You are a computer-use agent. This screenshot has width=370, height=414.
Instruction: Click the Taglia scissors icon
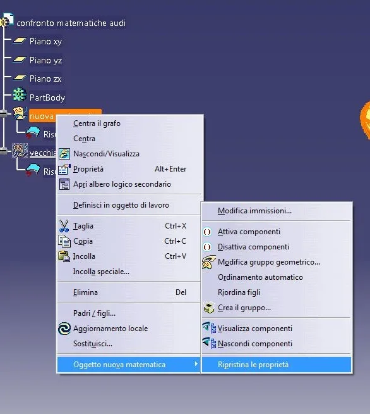click(x=64, y=226)
